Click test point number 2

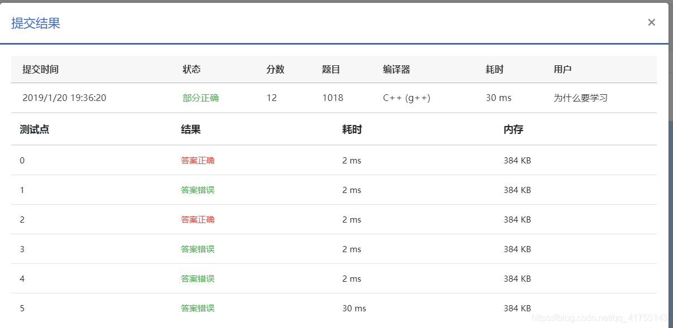point(22,220)
